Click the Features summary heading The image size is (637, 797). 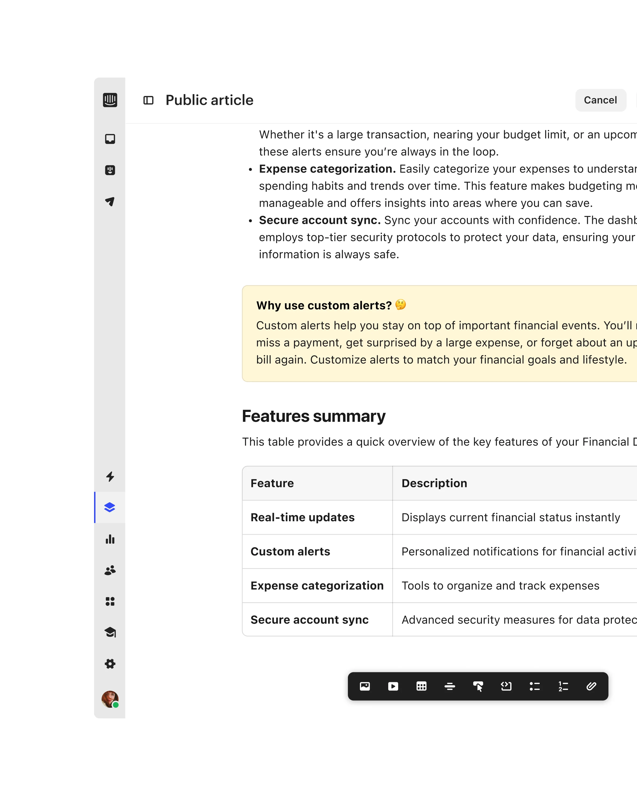click(x=313, y=416)
